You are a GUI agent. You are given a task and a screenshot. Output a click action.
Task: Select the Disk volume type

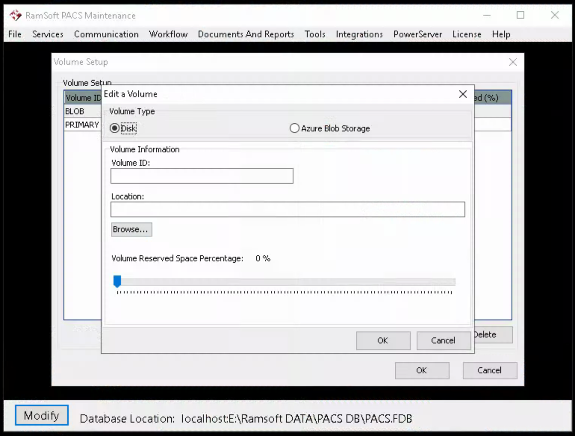pos(115,128)
